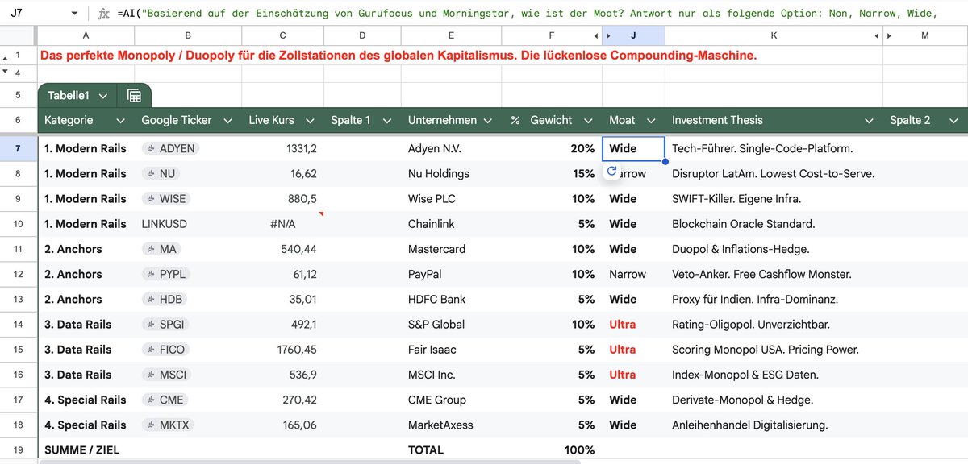This screenshot has width=968, height=464.
Task: Open the Tabelle1 table menu dropdown
Action: [103, 96]
